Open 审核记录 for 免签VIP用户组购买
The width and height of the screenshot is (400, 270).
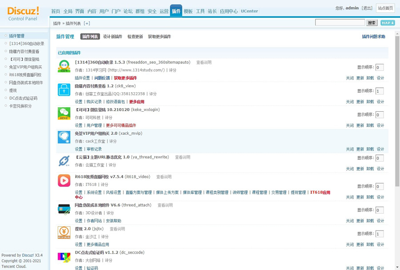point(94,149)
